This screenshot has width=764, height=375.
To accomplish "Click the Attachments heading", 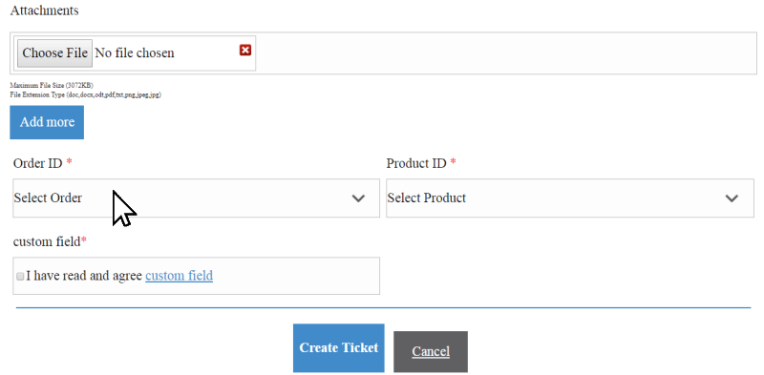I will click(44, 10).
